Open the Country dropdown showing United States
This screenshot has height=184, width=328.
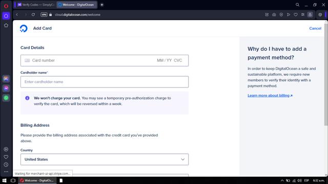pos(105,159)
